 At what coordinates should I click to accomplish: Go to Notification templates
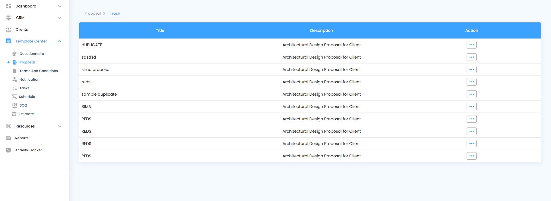point(29,80)
